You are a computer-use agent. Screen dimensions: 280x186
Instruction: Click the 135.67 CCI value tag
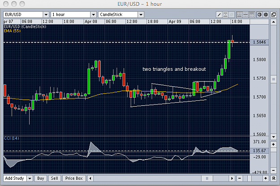pos(259,151)
